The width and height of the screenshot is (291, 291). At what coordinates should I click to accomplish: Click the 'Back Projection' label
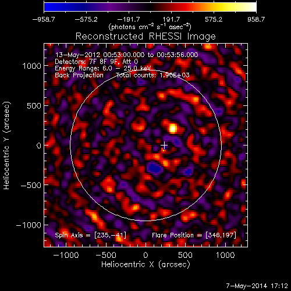pyautogui.click(x=79, y=75)
